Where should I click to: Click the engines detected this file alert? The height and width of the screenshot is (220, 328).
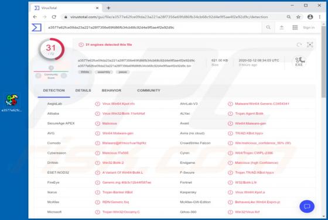(109, 44)
